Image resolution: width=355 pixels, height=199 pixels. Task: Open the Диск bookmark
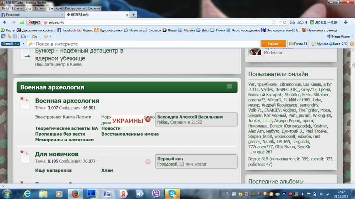(203, 30)
